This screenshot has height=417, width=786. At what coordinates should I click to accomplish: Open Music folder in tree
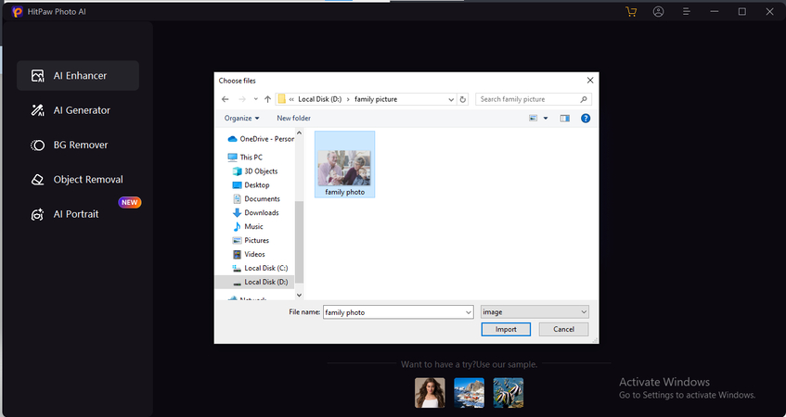pyautogui.click(x=248, y=227)
